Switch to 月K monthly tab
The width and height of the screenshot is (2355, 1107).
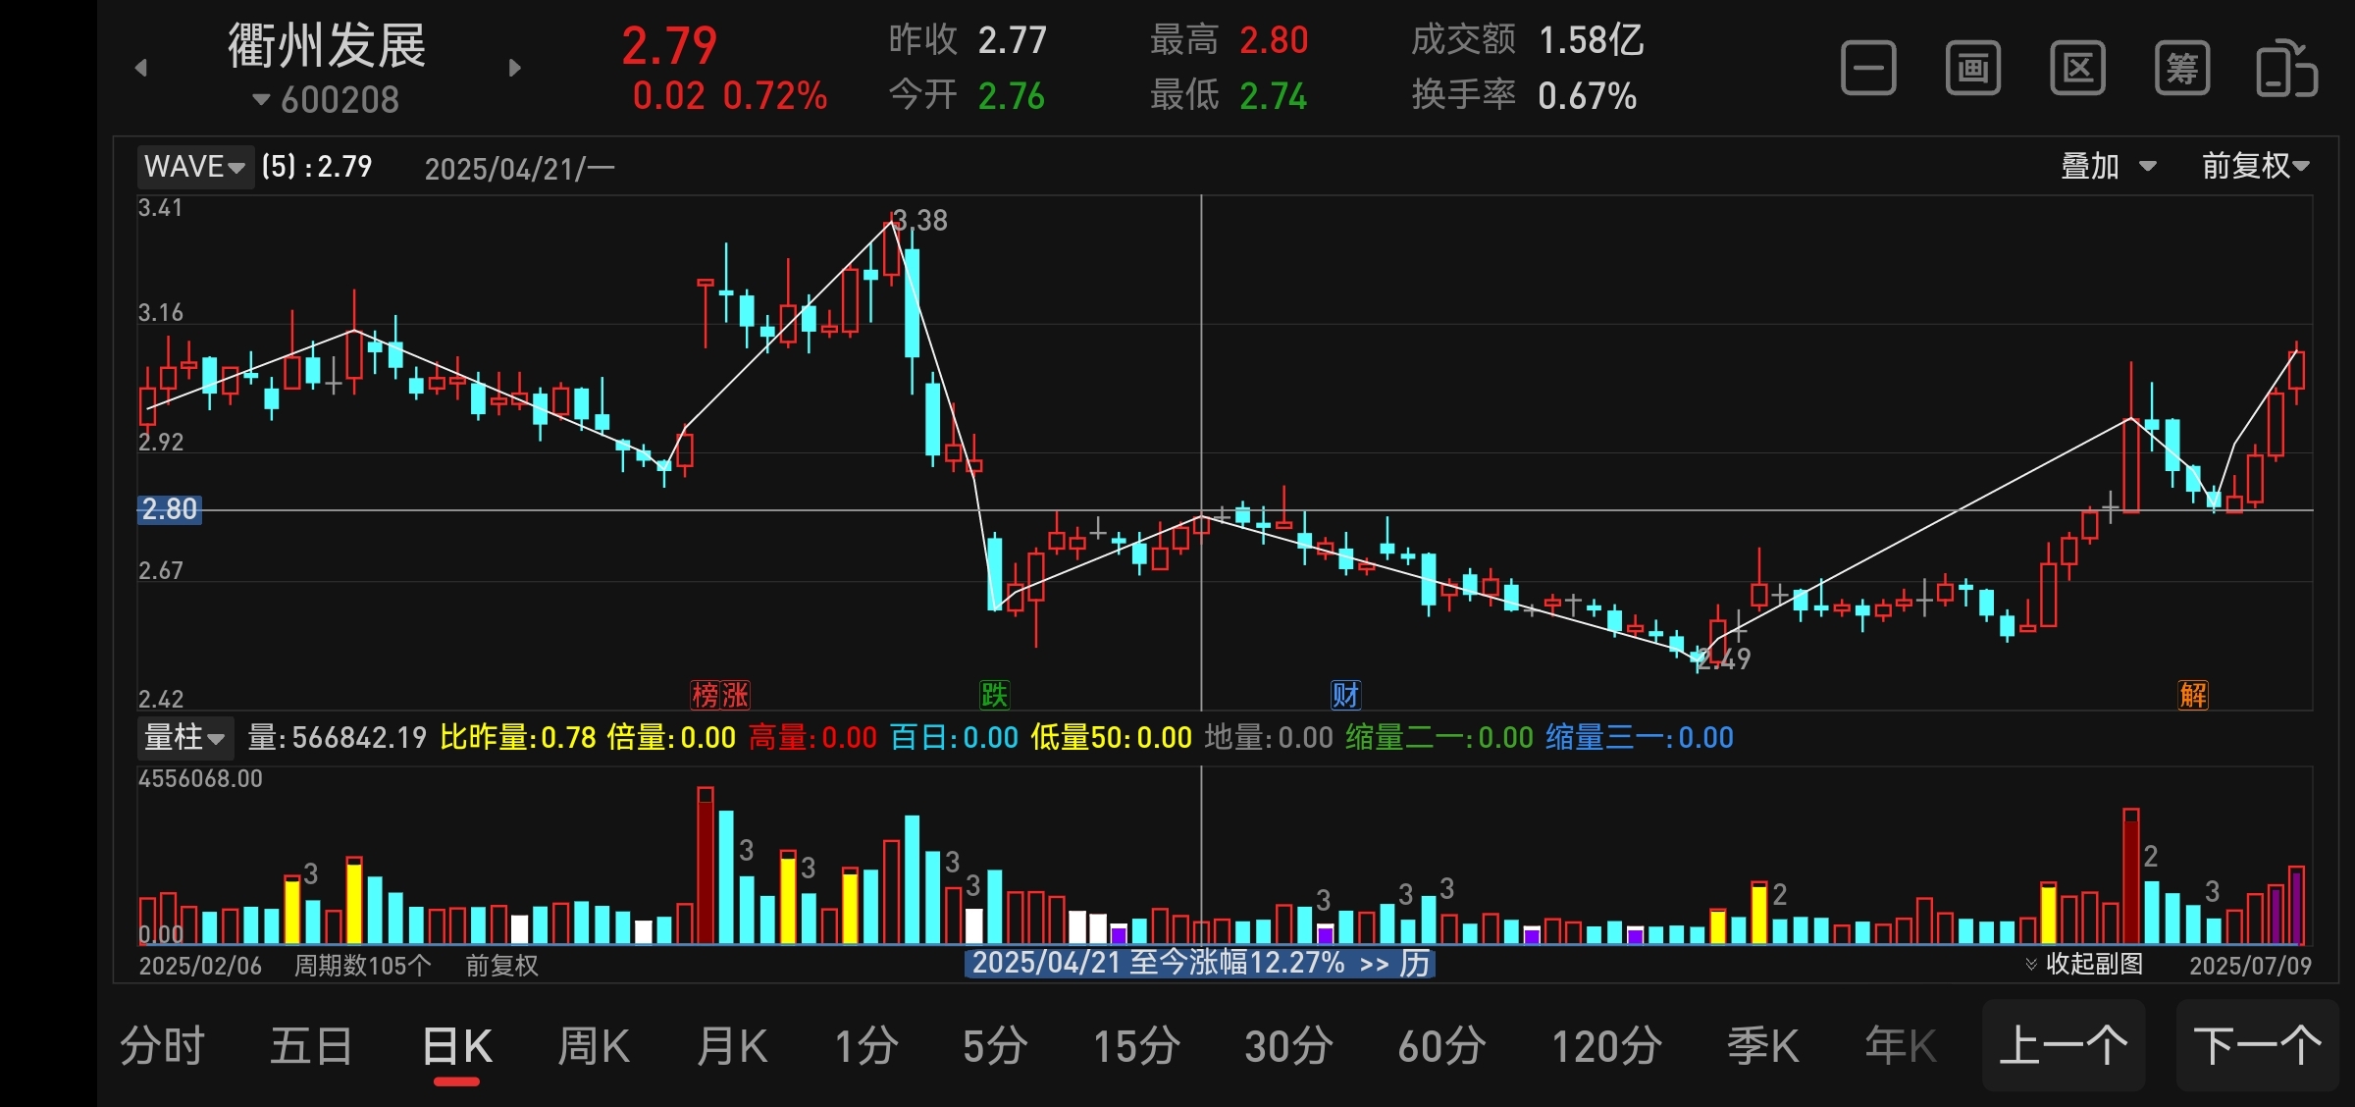click(x=732, y=1045)
